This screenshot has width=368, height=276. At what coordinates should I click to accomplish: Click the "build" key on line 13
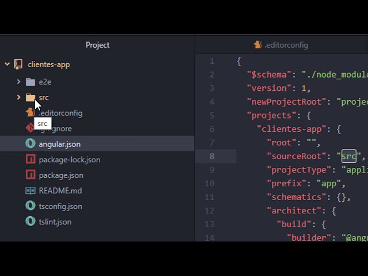294,224
